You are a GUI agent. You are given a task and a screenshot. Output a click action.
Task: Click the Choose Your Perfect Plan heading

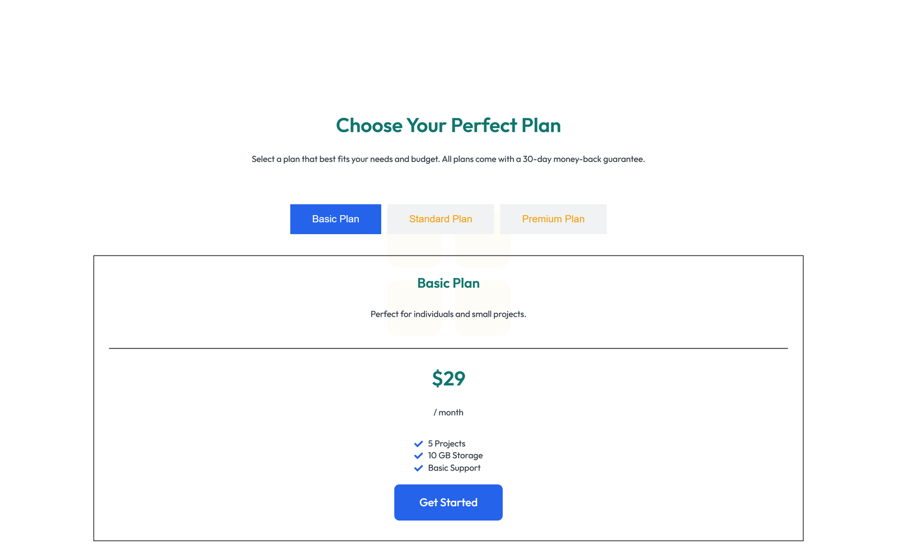(448, 126)
